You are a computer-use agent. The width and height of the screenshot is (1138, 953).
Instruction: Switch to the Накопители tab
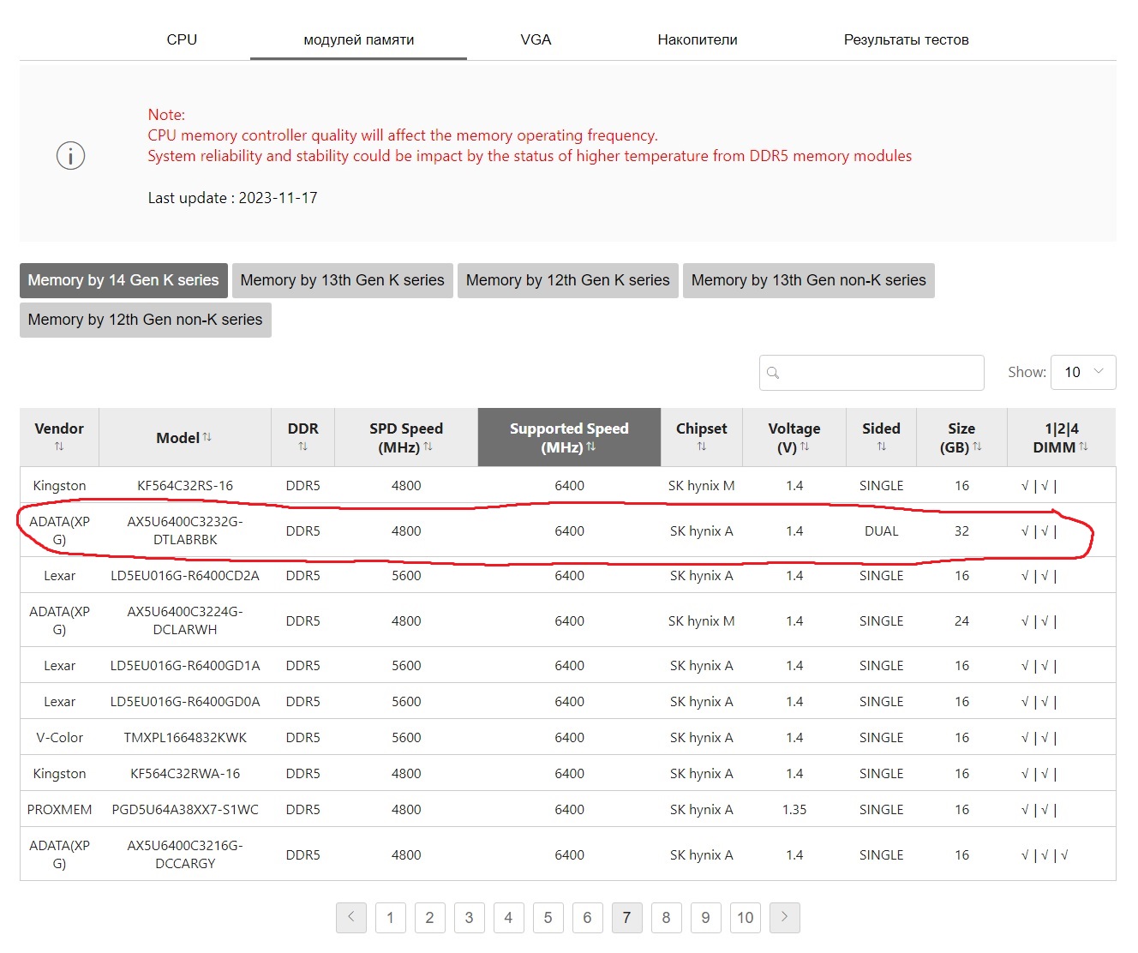pyautogui.click(x=698, y=39)
